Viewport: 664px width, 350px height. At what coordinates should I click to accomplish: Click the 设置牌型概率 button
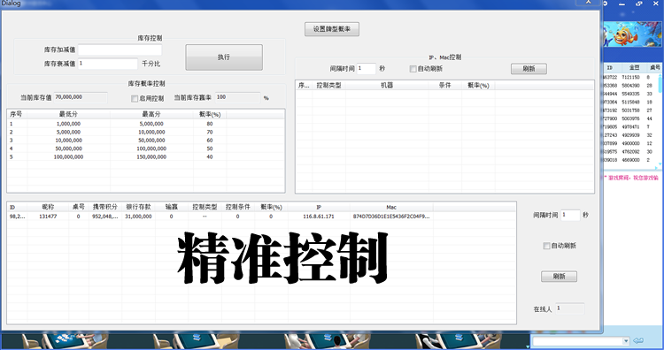[332, 29]
